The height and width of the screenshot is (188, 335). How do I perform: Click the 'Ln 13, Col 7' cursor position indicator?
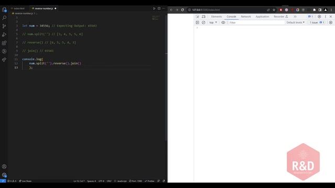point(79,181)
